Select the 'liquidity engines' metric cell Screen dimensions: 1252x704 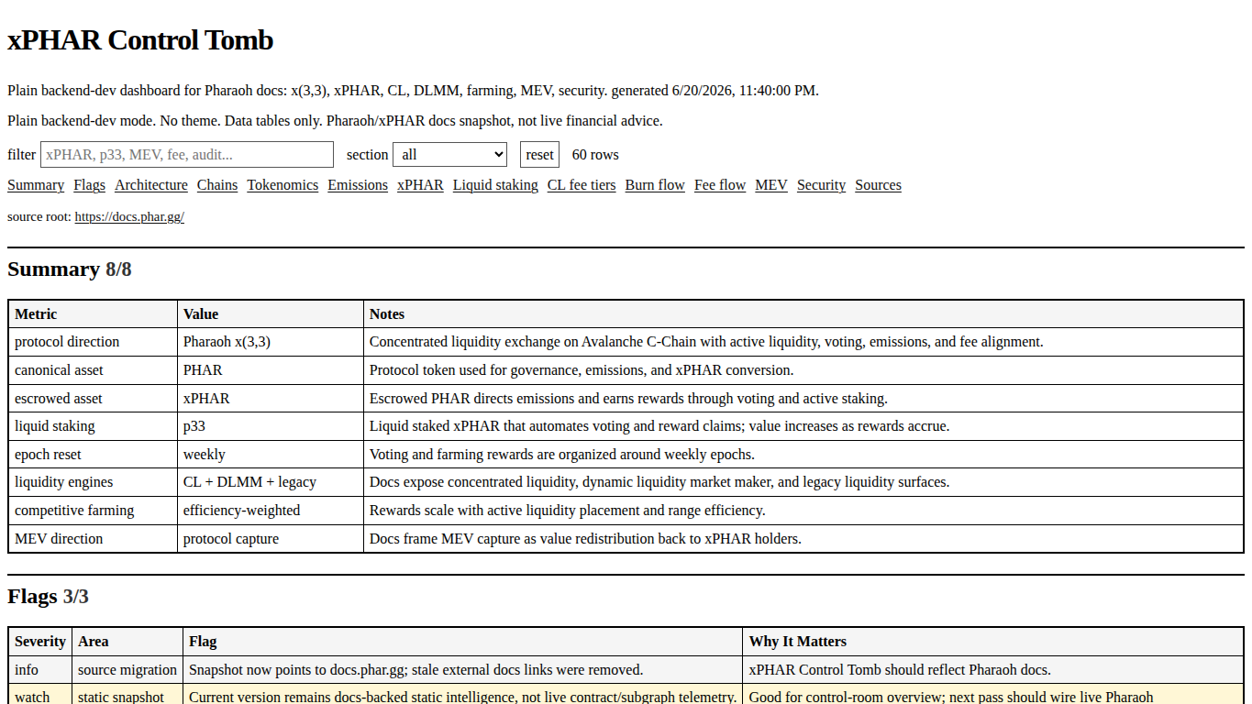pyautogui.click(x=93, y=482)
